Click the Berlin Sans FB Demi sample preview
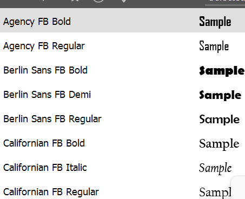245x199 pixels. (220, 95)
